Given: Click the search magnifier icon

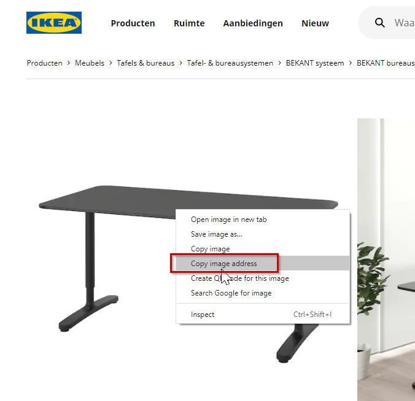Looking at the screenshot, I should tap(380, 23).
